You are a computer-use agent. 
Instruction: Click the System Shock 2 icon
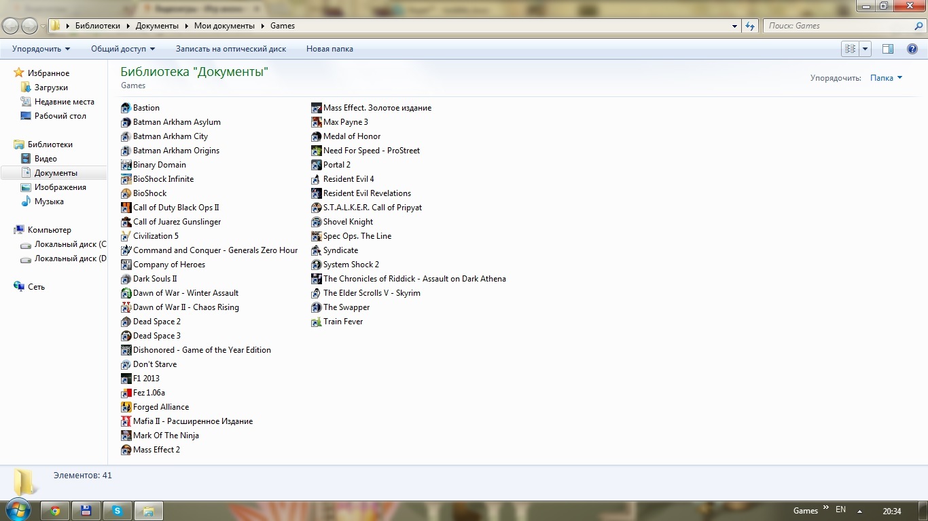pos(316,265)
